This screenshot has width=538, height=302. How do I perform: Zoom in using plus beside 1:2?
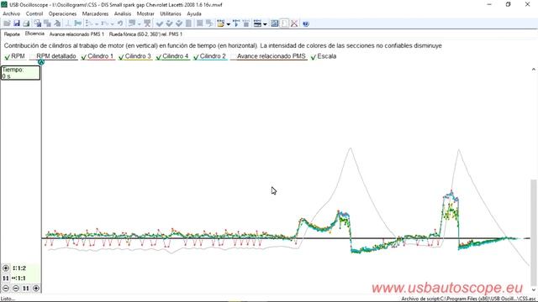6,268
